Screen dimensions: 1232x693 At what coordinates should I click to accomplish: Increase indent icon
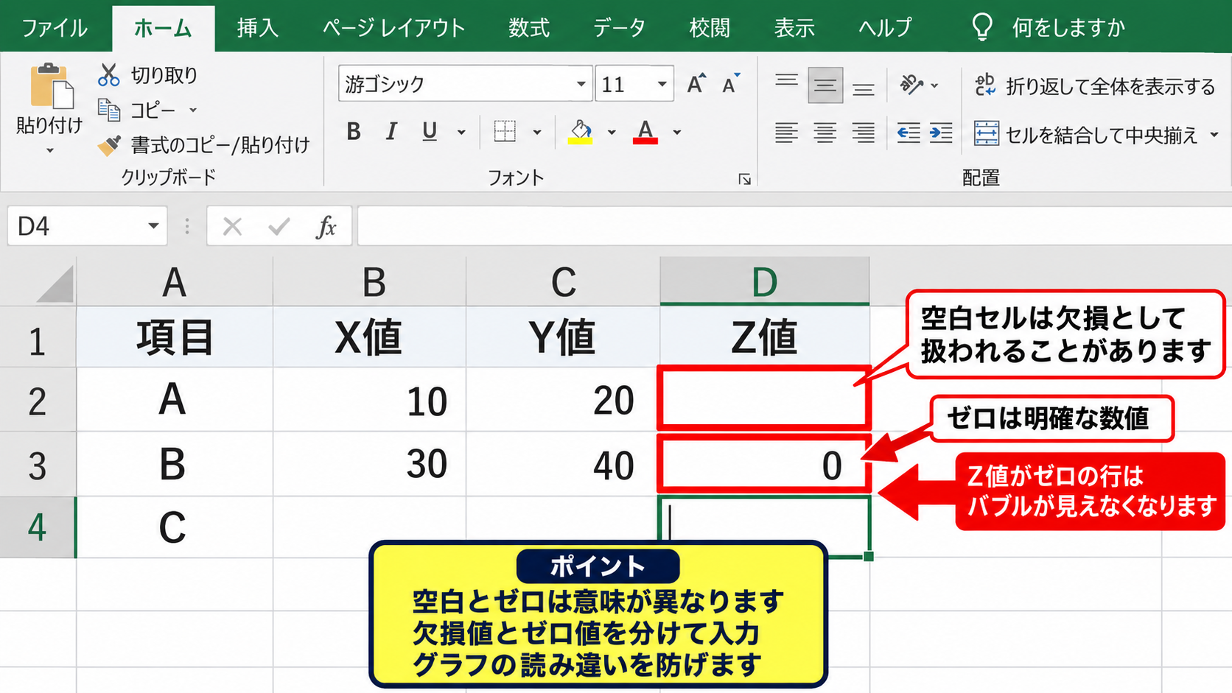click(941, 133)
